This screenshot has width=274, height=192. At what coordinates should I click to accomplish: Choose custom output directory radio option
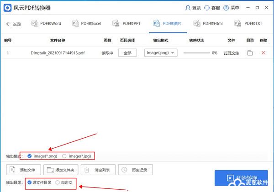click(x=58, y=182)
